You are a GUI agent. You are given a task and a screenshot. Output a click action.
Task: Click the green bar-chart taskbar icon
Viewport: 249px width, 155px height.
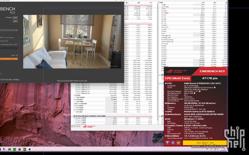pos(14,149)
